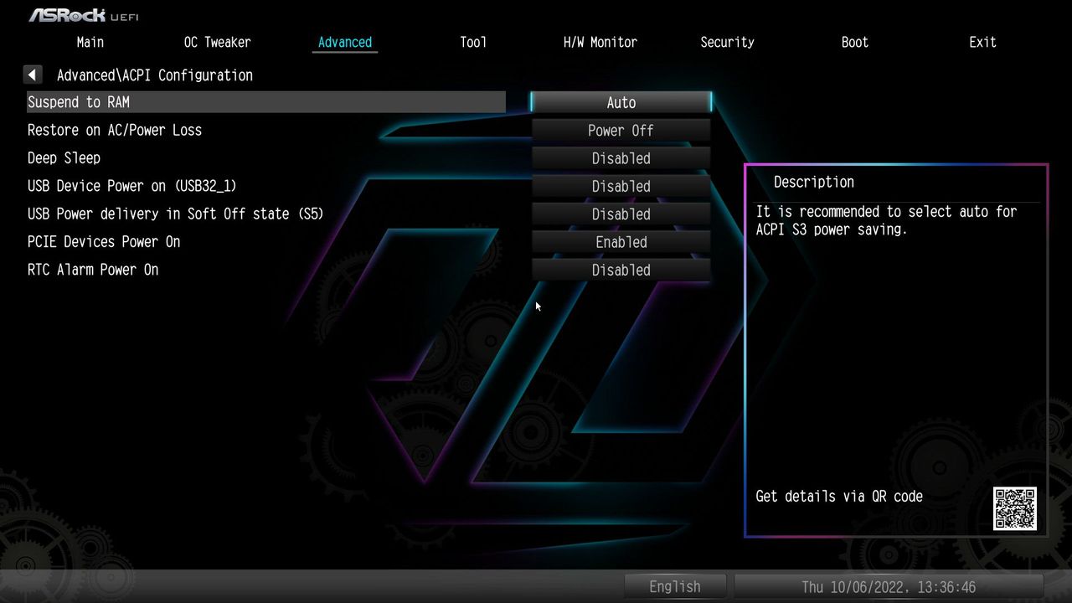Open the Deep Sleep value dropdown

coord(621,158)
